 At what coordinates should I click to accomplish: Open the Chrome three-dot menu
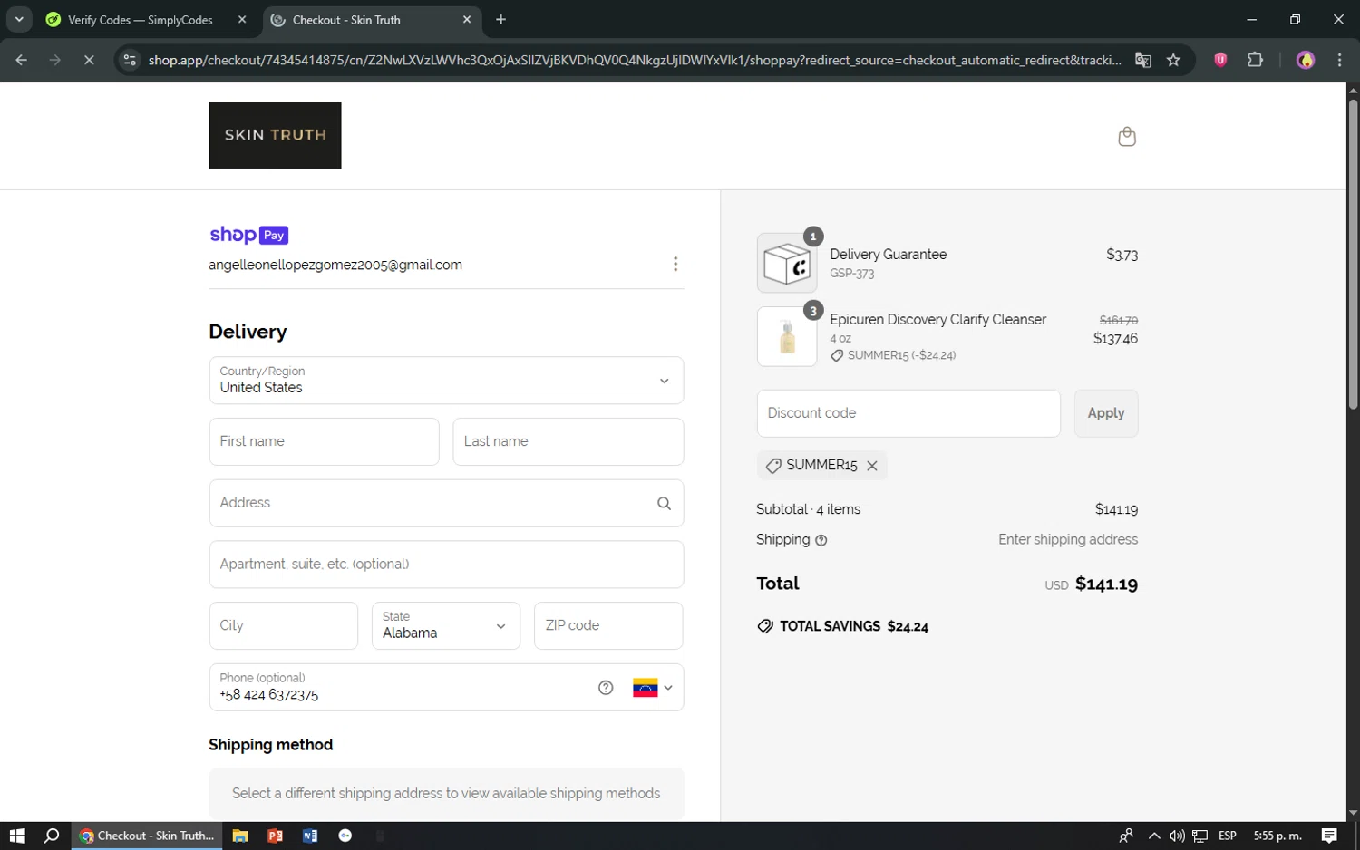1339,60
